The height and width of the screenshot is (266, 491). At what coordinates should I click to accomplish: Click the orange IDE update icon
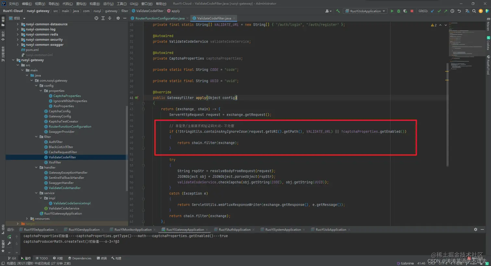click(x=481, y=11)
